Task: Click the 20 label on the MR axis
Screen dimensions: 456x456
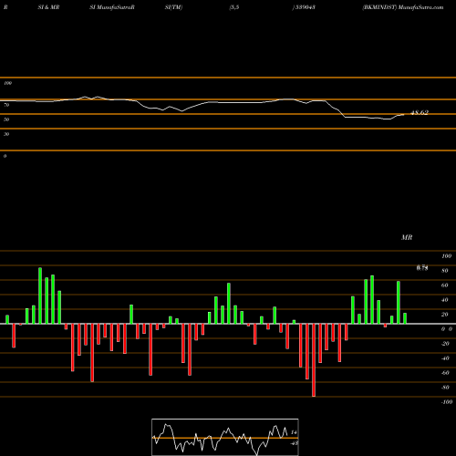Action: pos(445,315)
